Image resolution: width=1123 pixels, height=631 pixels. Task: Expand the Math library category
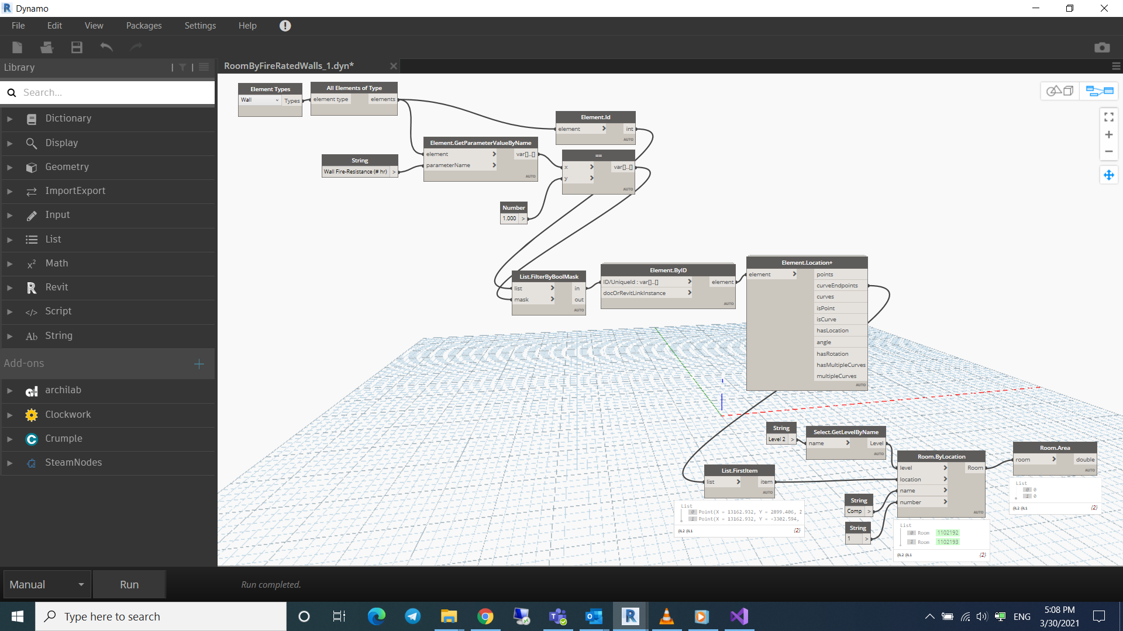(9, 264)
